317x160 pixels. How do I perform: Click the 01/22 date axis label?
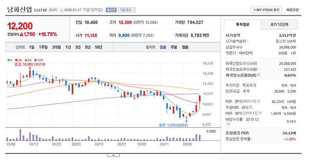(x=57, y=144)
